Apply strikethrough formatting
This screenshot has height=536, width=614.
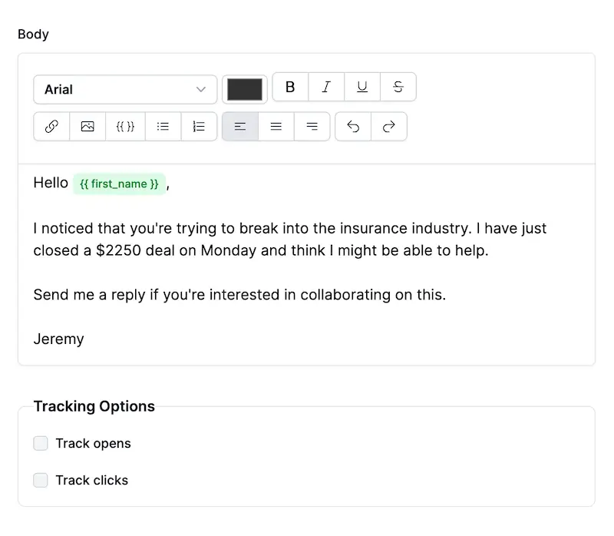coord(398,87)
